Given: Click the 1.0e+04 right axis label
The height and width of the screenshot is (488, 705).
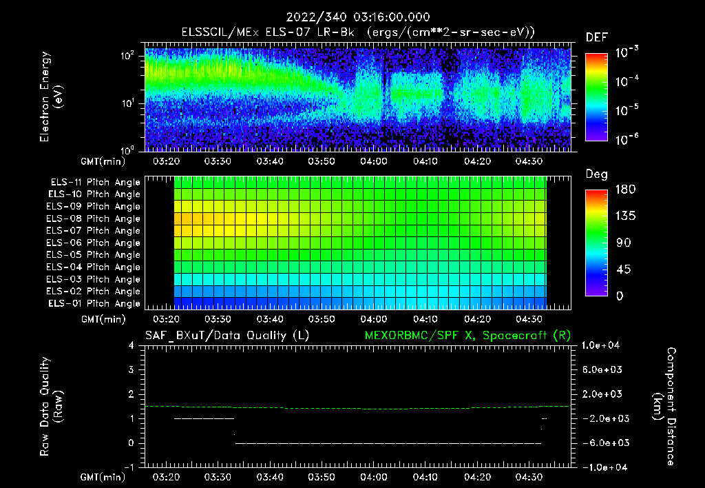Looking at the screenshot, I should 600,345.
